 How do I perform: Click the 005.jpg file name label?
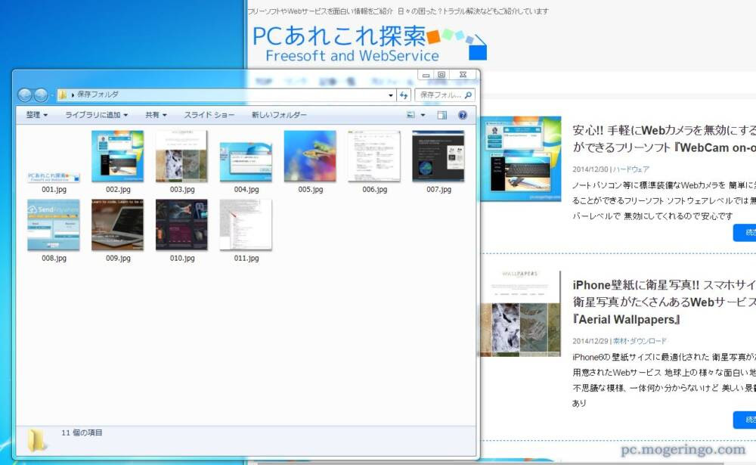coord(311,190)
